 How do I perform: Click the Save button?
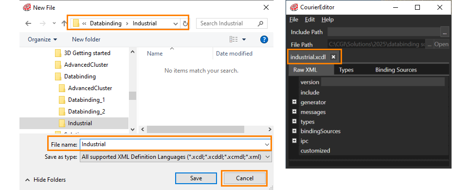point(196,178)
